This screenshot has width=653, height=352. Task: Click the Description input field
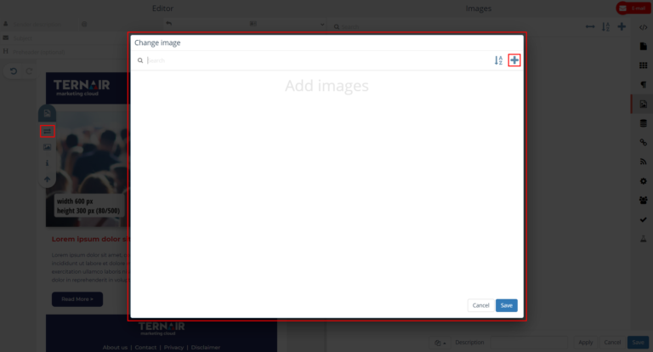529,343
